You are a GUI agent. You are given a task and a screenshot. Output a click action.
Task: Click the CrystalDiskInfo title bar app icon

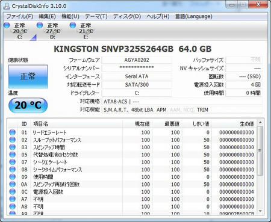click(x=7, y=5)
